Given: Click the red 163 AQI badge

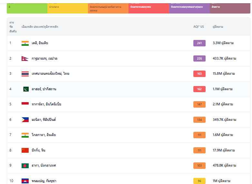Looking at the screenshot, I should click(199, 73).
